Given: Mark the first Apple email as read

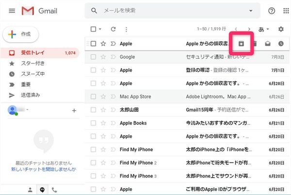Looking at the screenshot, I should tap(268, 44).
